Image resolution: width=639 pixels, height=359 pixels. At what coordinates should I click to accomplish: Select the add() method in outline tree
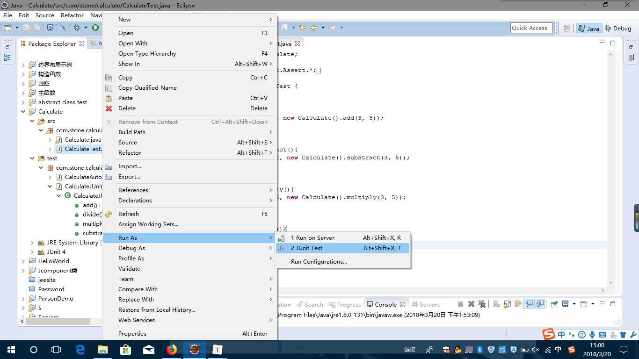click(x=87, y=205)
